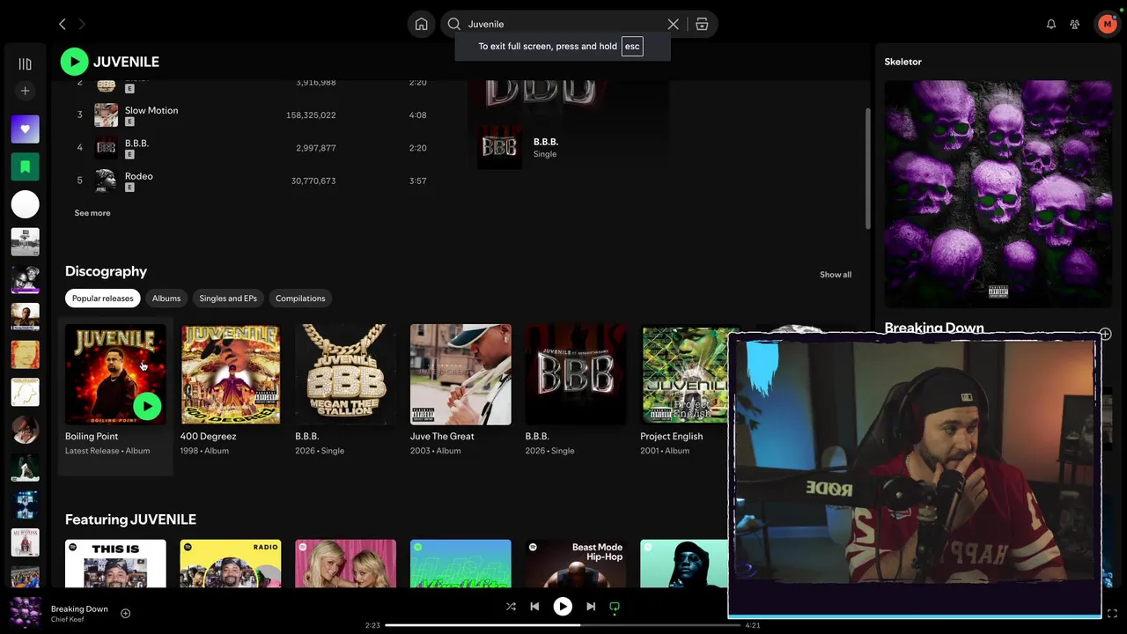
Task: Select Albums filter chip
Action: click(166, 299)
